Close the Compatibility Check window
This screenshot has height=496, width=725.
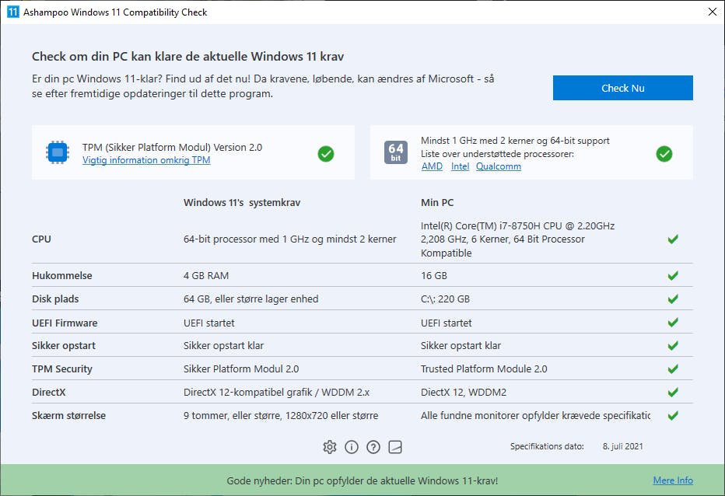point(713,12)
